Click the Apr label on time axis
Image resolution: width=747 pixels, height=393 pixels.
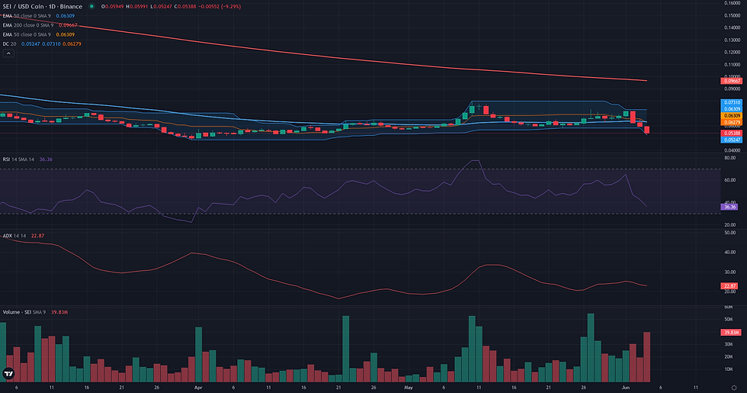(198, 388)
